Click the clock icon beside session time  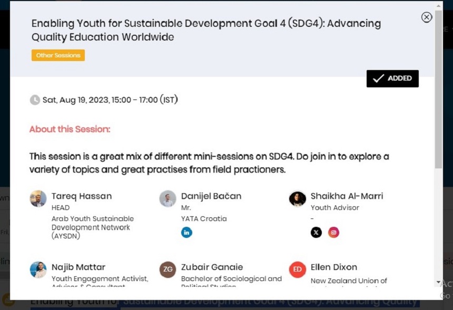click(x=35, y=99)
